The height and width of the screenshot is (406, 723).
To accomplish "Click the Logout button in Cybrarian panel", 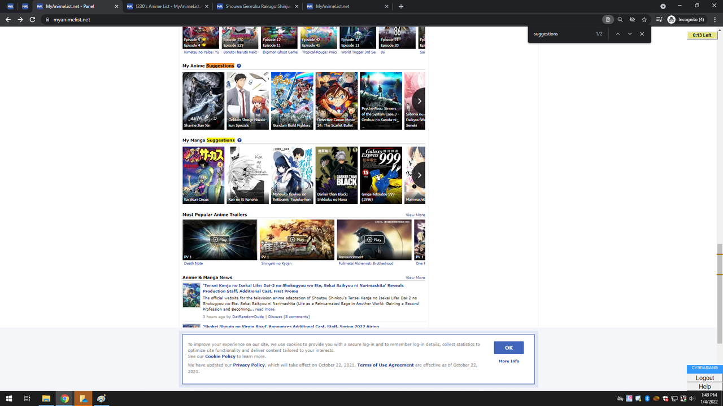I will pos(705,378).
